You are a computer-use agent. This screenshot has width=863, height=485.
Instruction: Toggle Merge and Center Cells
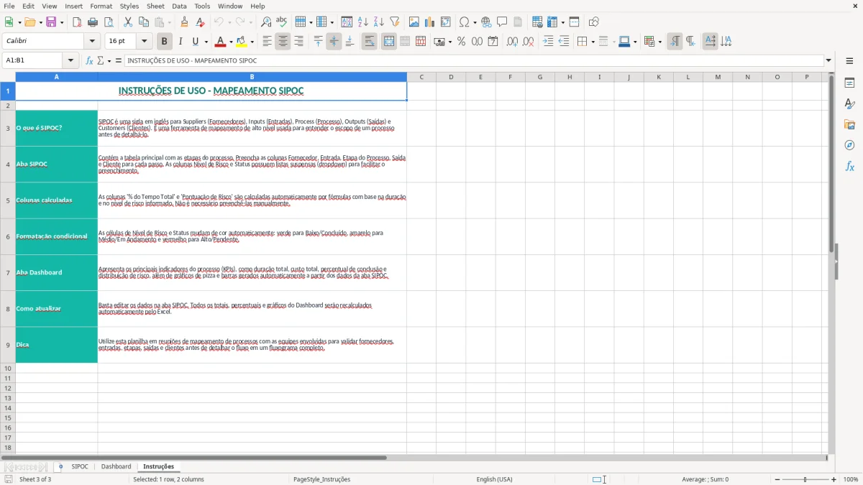point(389,42)
